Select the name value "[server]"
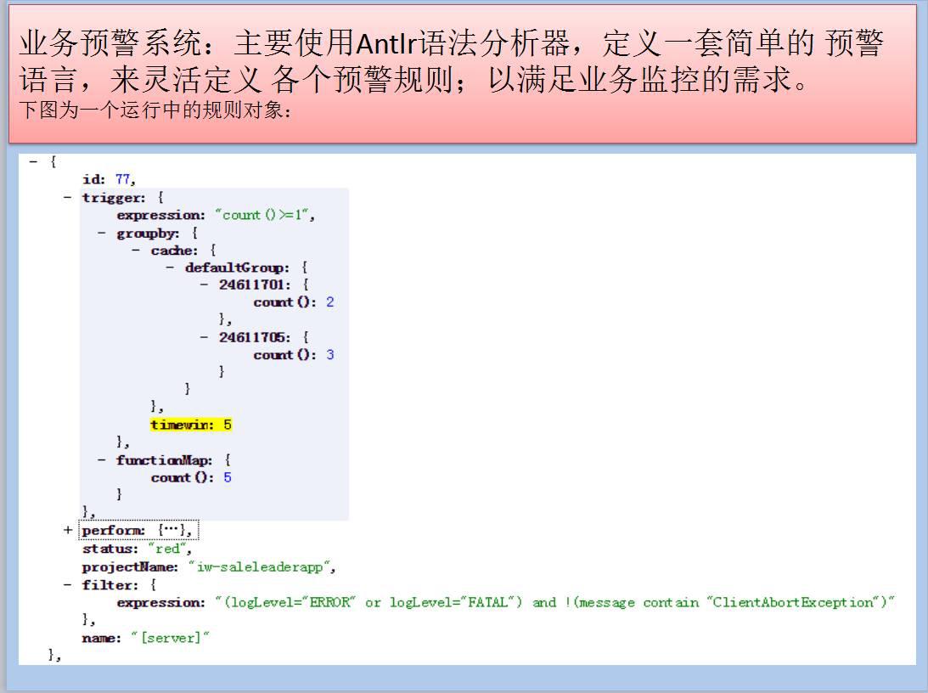The width and height of the screenshot is (928, 693). (171, 638)
